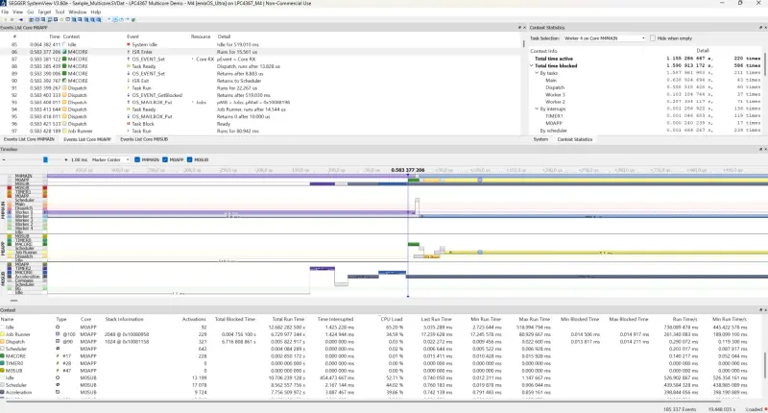
Task: Collapse the By tasks node
Action: (x=537, y=73)
